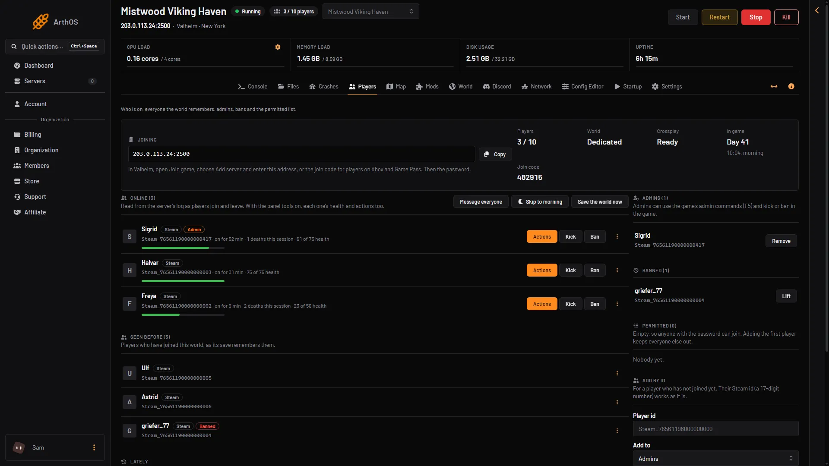The height and width of the screenshot is (466, 829).
Task: Switch to the Mods tab
Action: [x=427, y=87]
